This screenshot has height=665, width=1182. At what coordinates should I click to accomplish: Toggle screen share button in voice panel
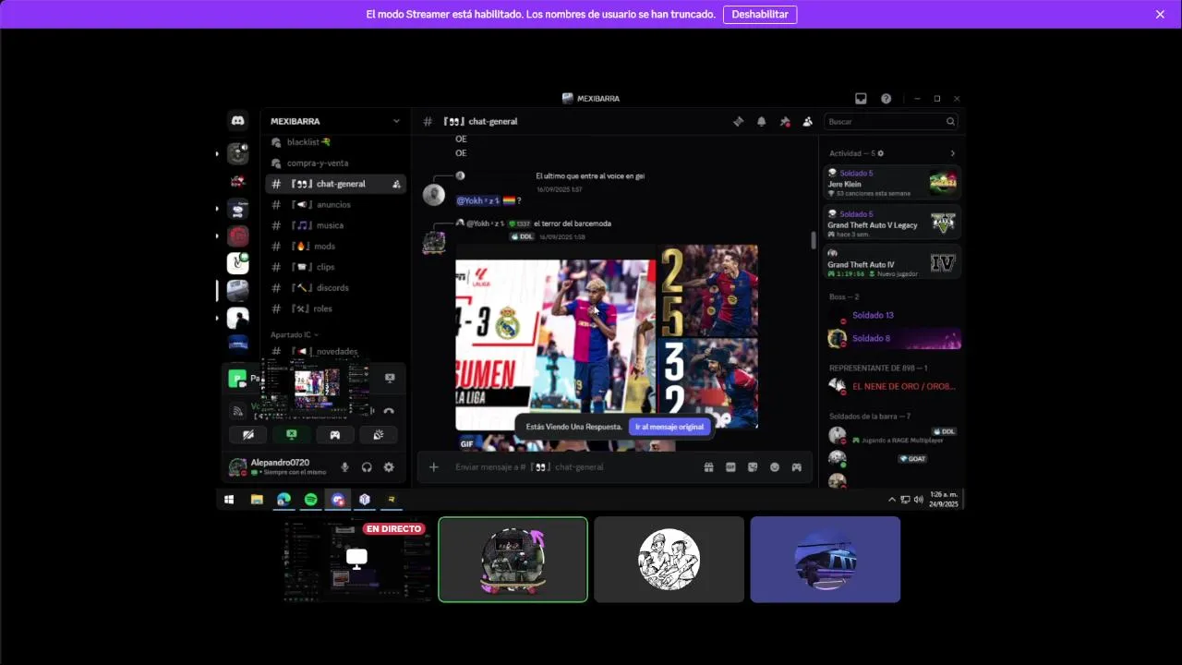291,434
